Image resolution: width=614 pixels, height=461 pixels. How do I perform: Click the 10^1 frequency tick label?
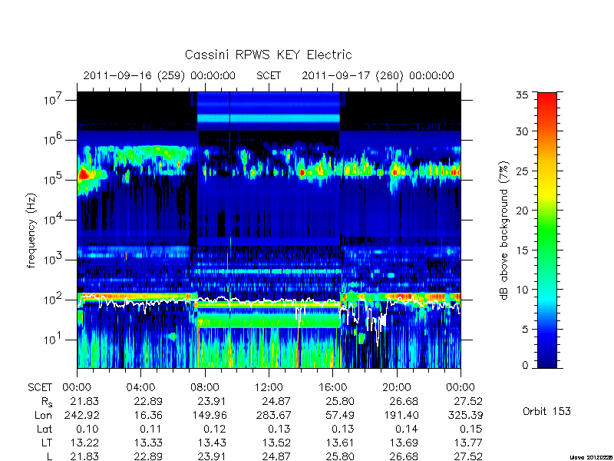54,339
